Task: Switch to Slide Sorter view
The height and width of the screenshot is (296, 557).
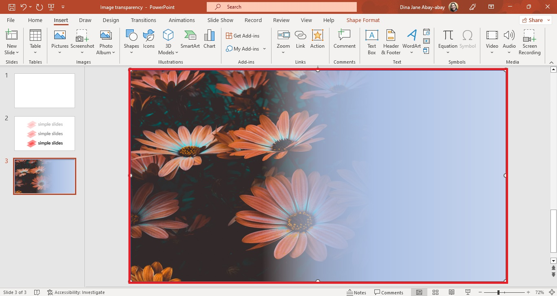Action: 435,292
